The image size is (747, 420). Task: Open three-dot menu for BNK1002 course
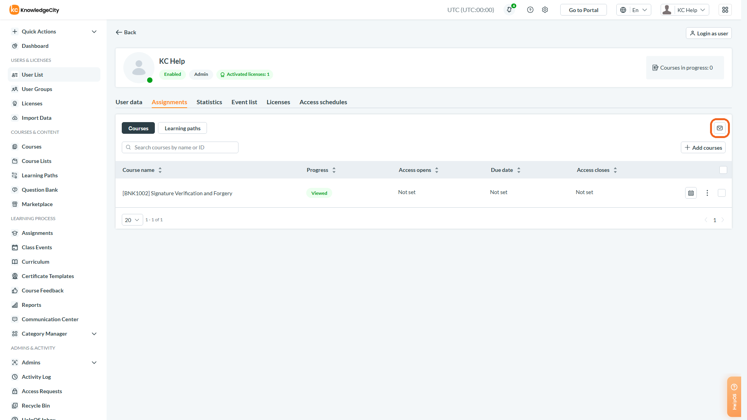[707, 193]
